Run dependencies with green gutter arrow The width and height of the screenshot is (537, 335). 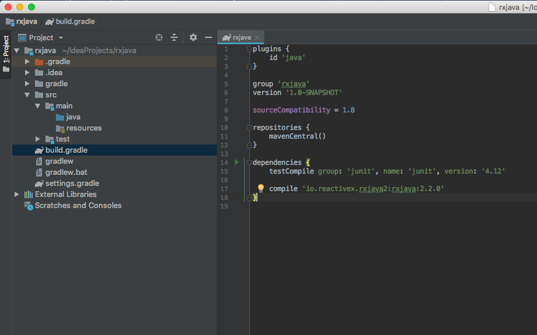236,162
